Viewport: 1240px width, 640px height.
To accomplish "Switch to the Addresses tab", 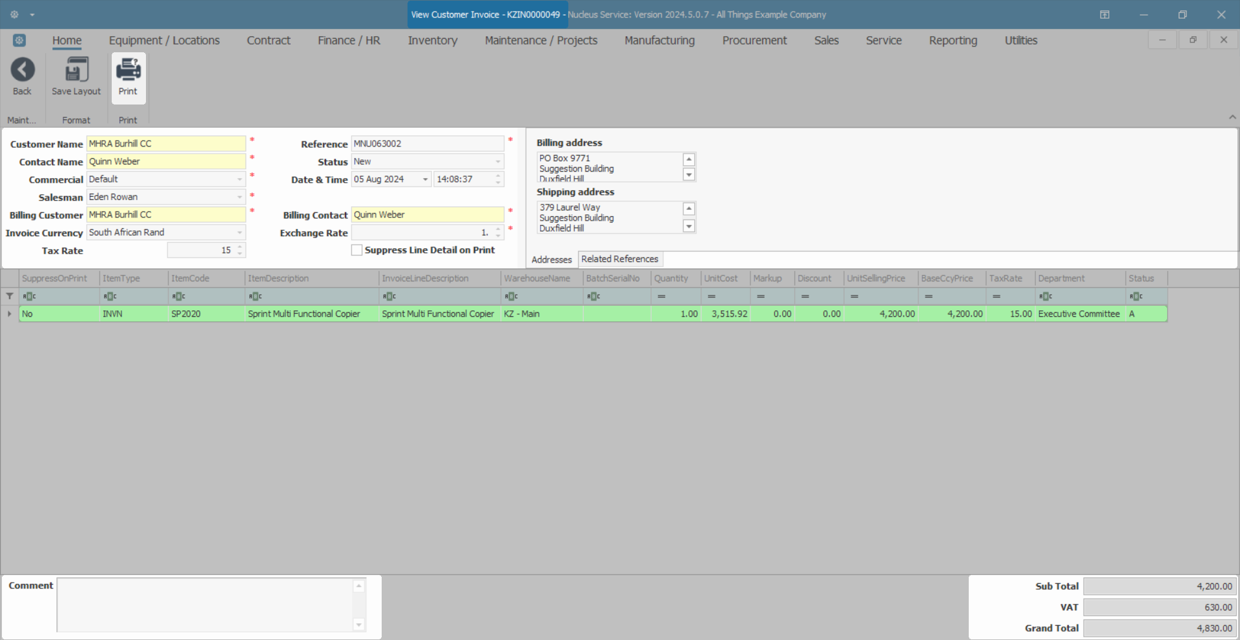I will pos(552,259).
